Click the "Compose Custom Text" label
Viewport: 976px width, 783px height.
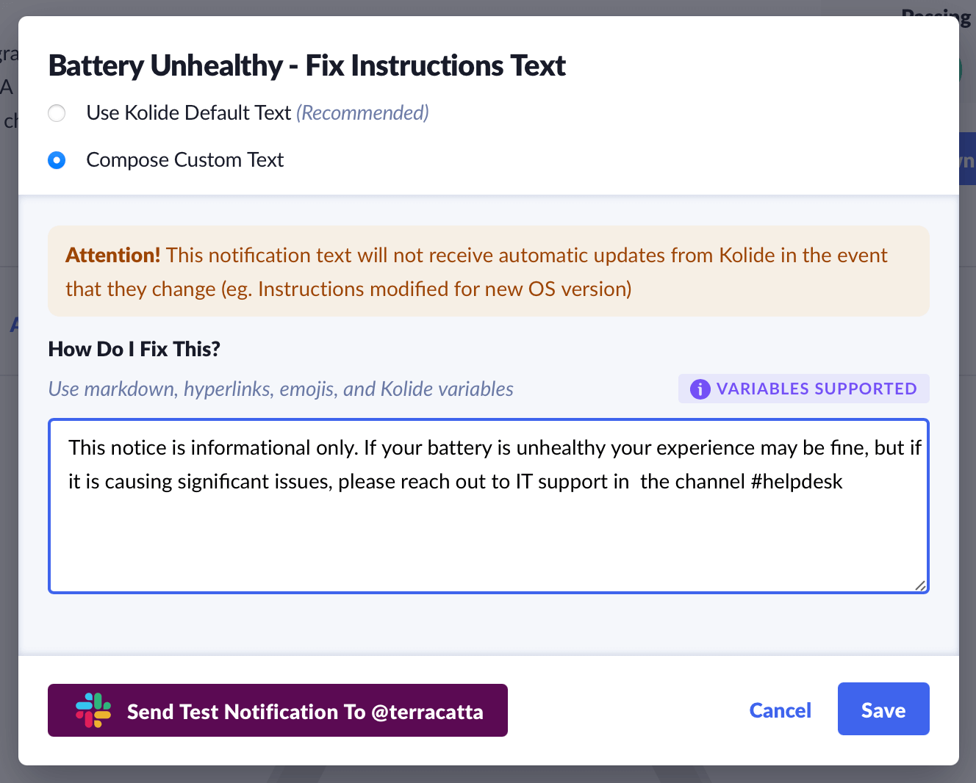185,160
